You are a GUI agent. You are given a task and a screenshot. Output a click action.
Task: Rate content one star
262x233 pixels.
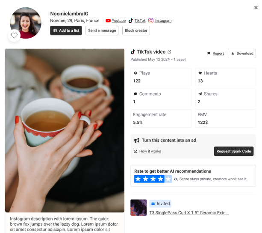138,179
